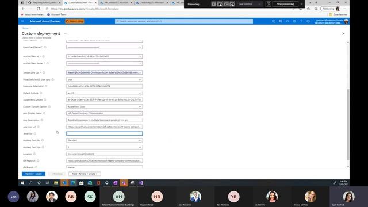Screen dimensions: 368x207
Task: Open Azure portal settings gear
Action: pyautogui.click(x=294, y=21)
